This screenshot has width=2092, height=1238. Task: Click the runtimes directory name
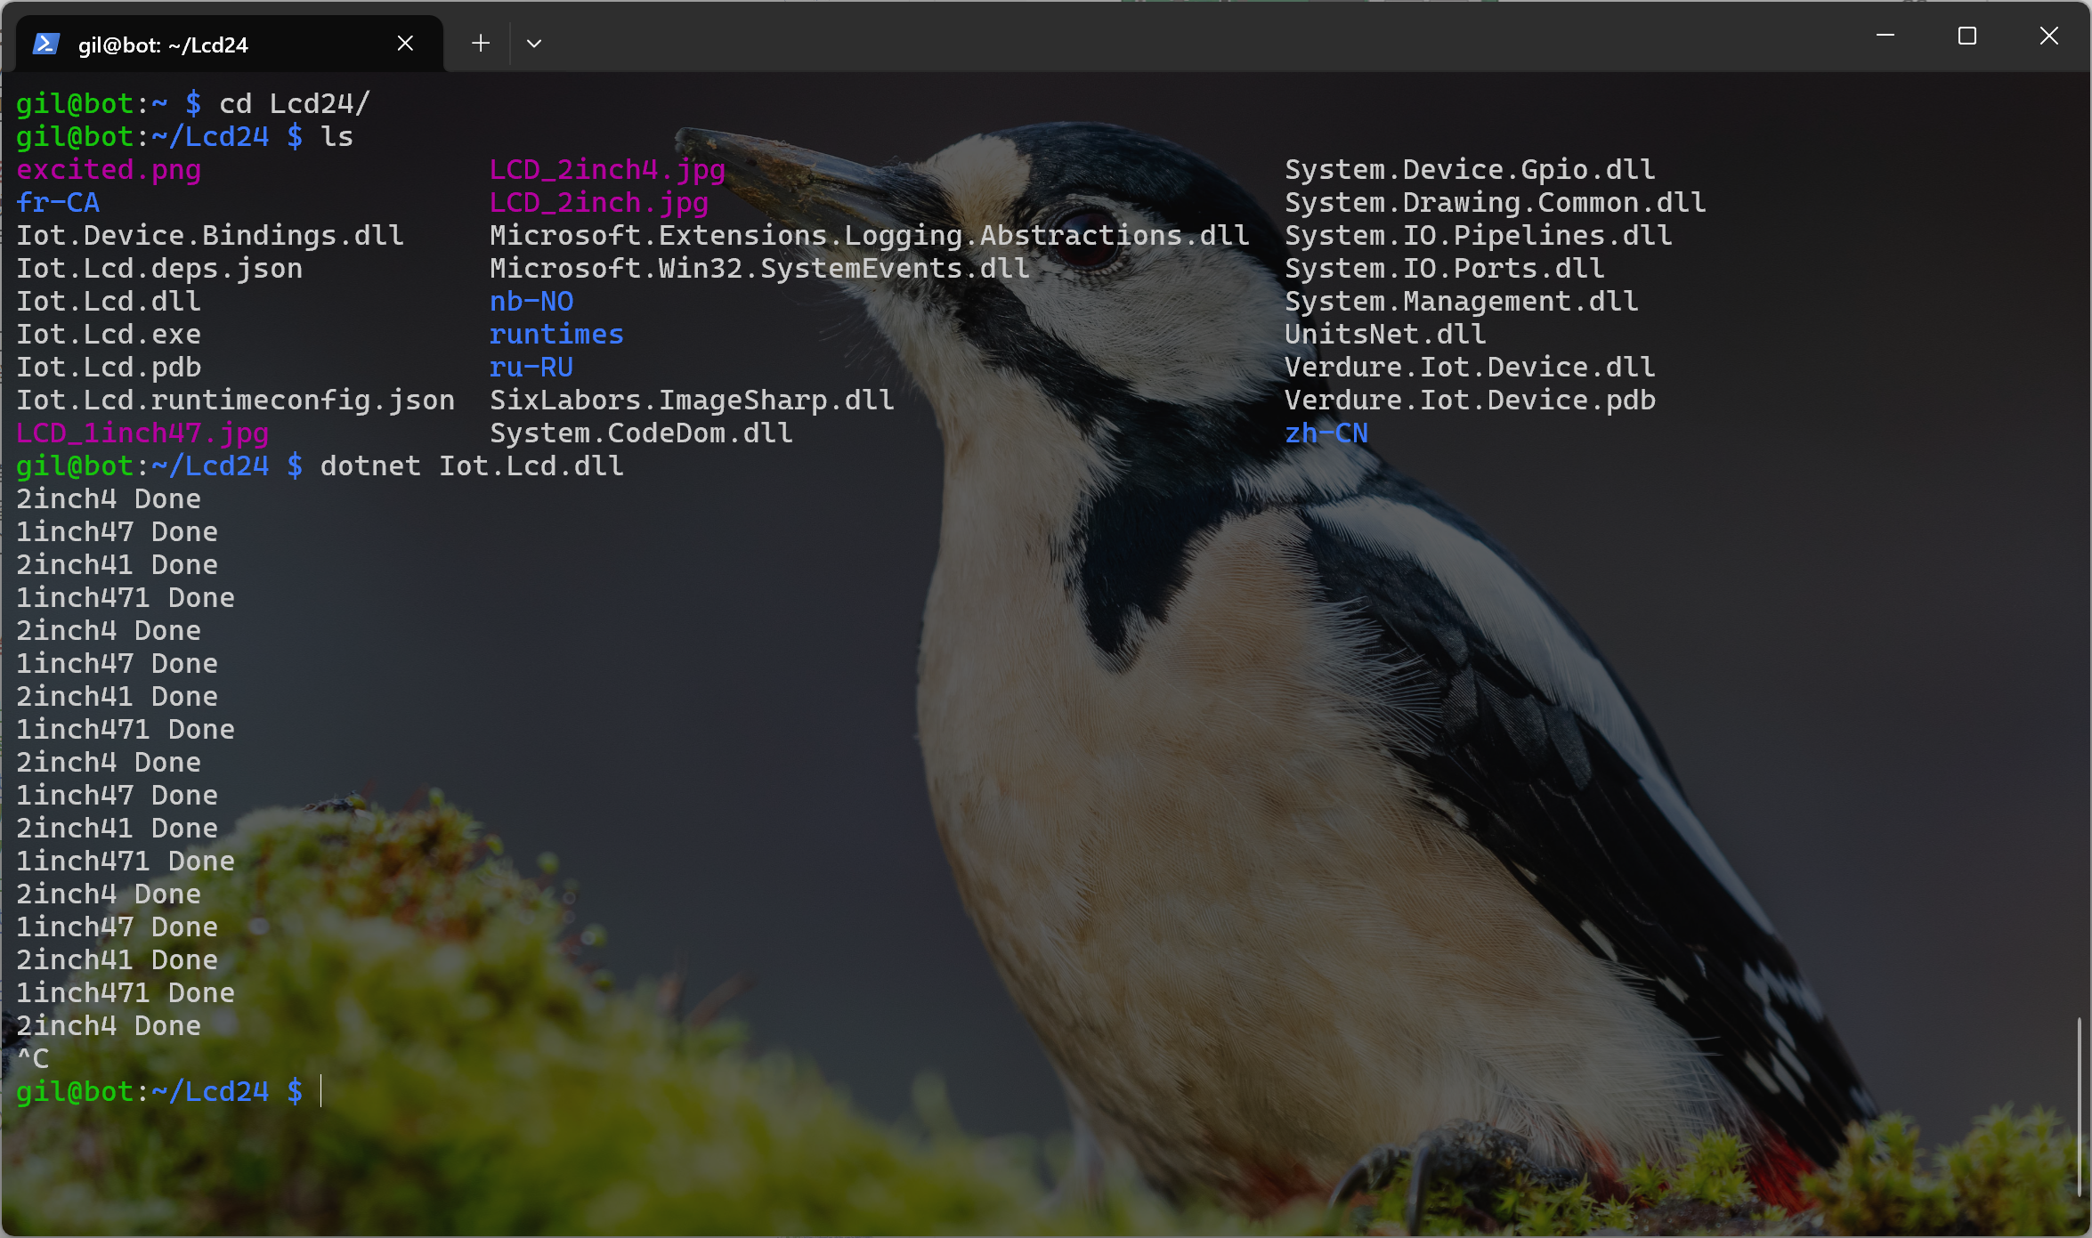click(556, 334)
